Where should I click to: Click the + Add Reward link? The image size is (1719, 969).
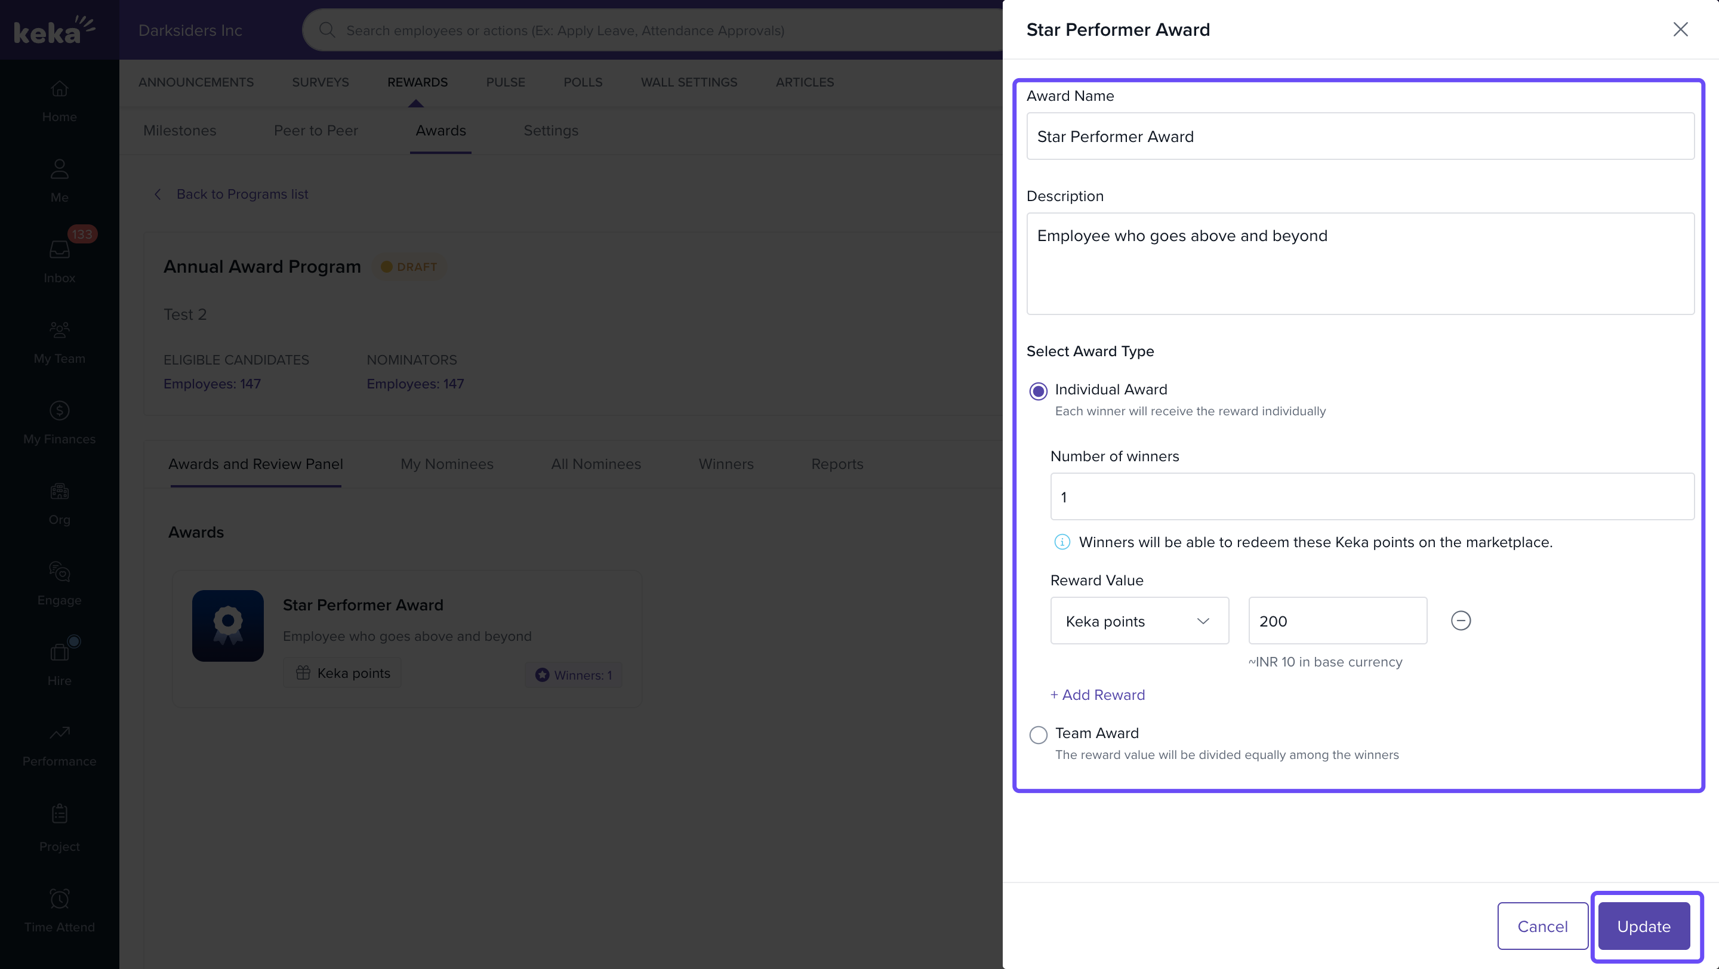[x=1097, y=695]
